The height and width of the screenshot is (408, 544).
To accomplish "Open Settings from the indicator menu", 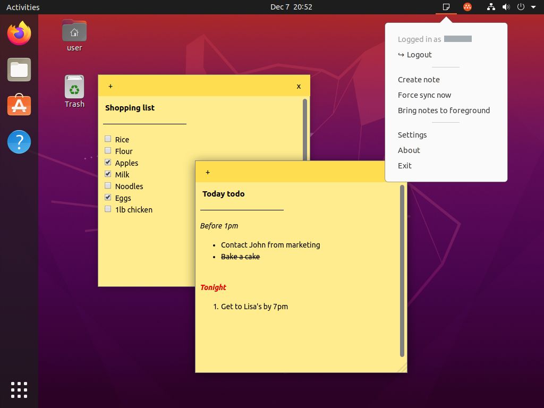I will pos(412,134).
